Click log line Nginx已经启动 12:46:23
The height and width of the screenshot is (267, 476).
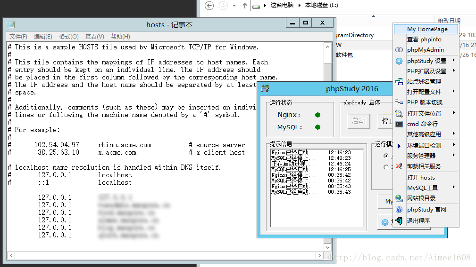coord(311,152)
